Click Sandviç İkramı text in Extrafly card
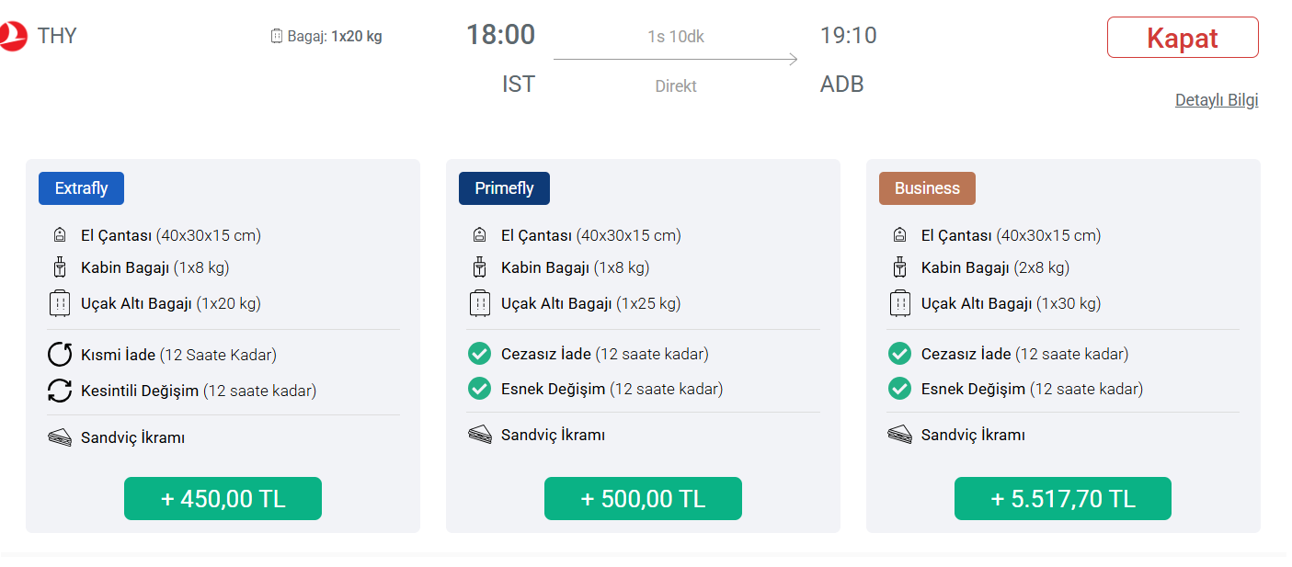Screen dimensions: 1292x567 point(132,437)
